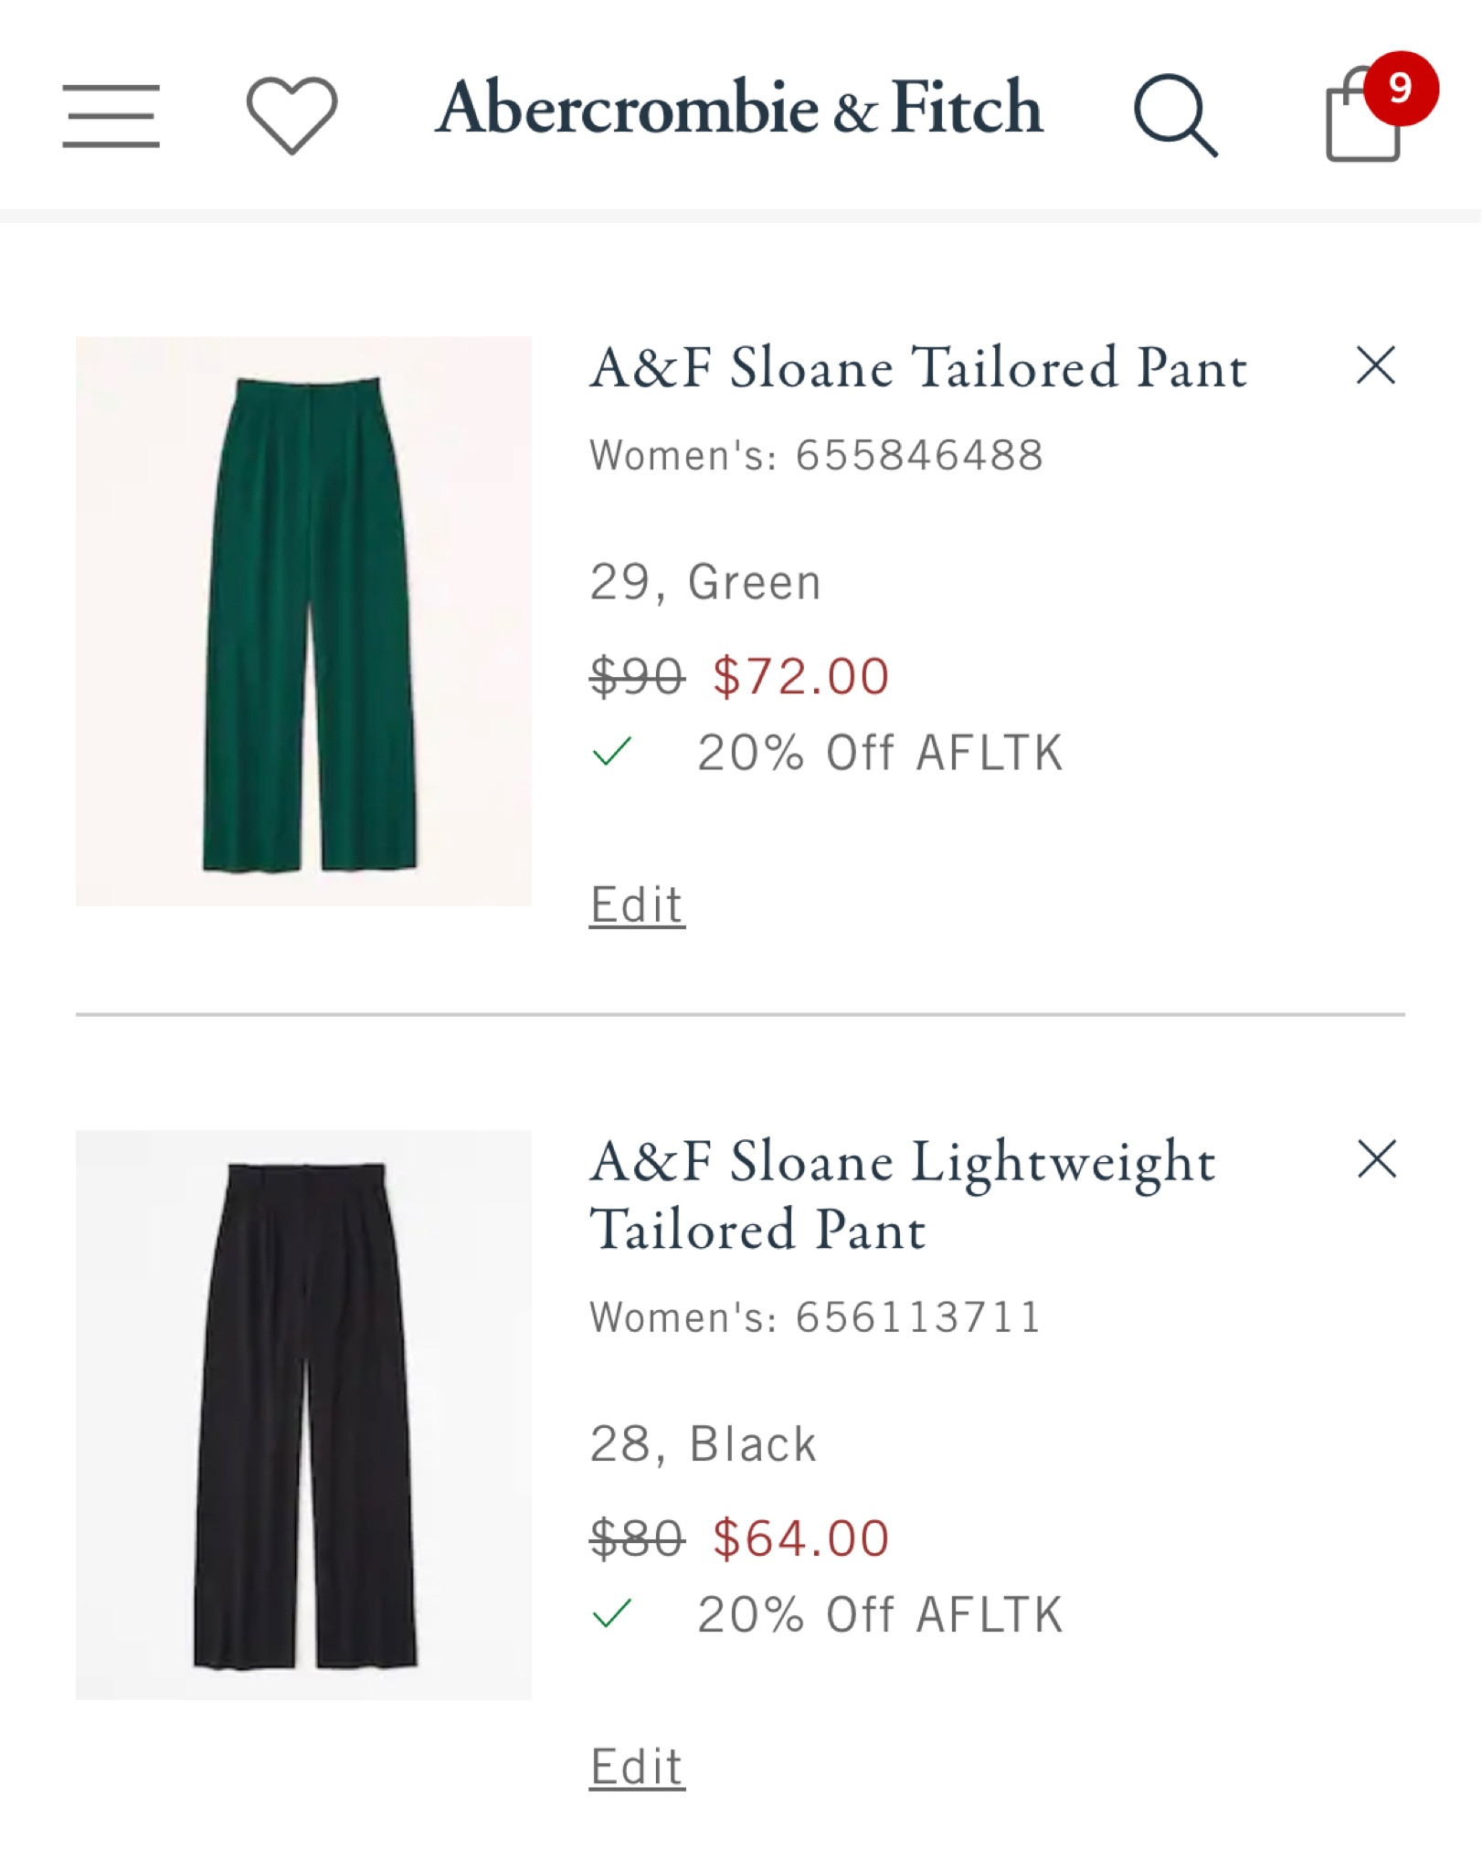Click the search magnifier icon
Image resolution: width=1482 pixels, height=1871 pixels.
(1175, 115)
